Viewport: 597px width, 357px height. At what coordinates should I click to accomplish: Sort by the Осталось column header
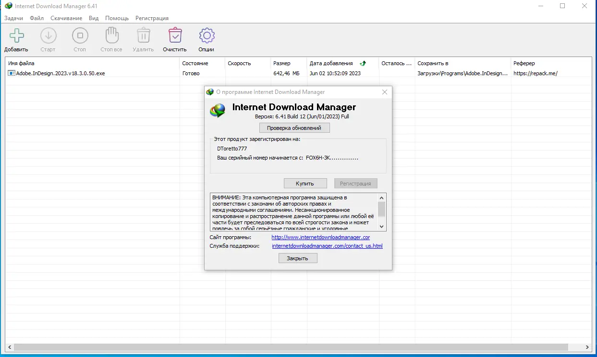pos(397,63)
